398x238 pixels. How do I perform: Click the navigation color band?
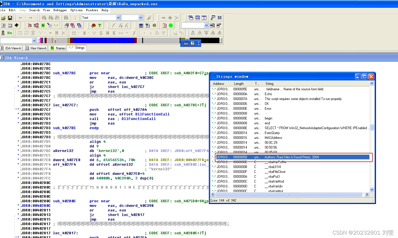pyautogui.click(x=130, y=41)
